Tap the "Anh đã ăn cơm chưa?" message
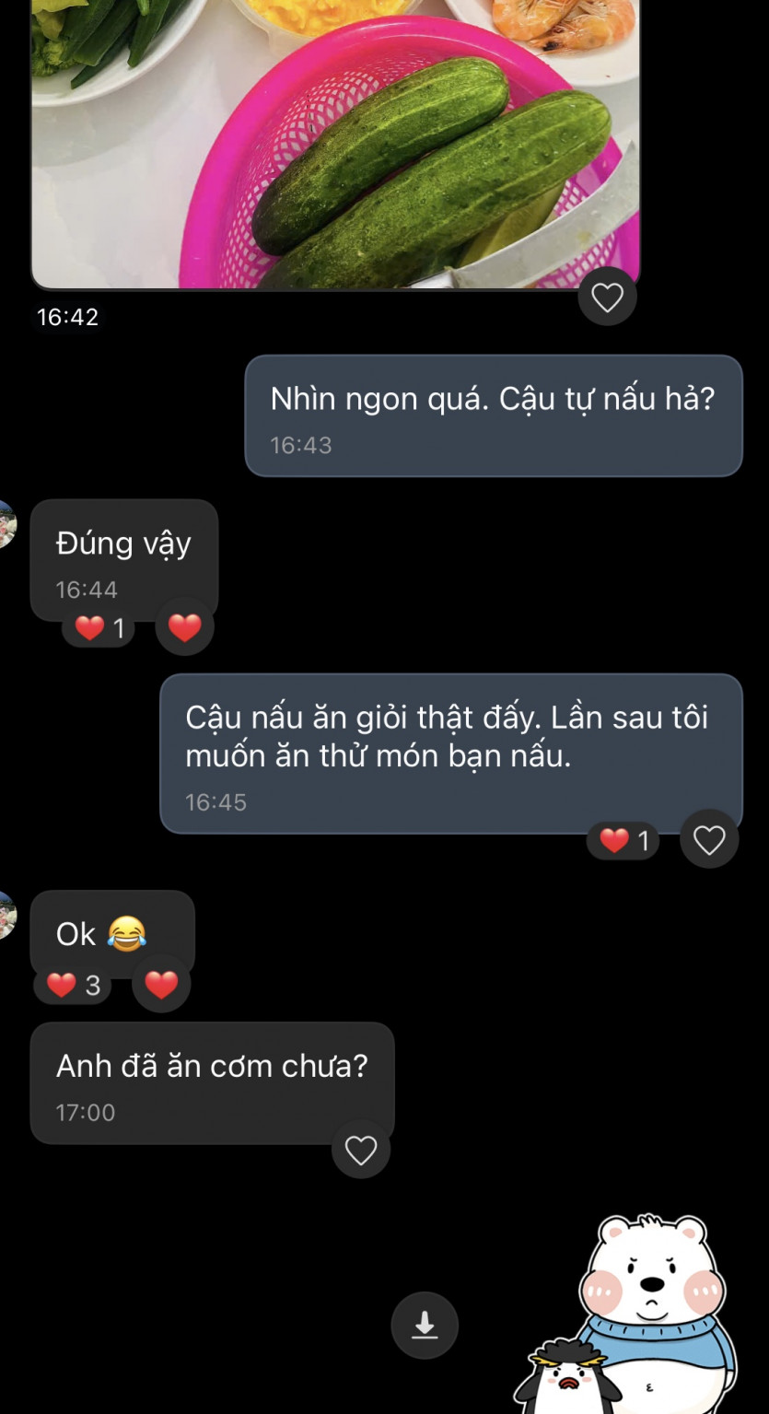Screen dimensions: 769x1414 (x=212, y=1082)
